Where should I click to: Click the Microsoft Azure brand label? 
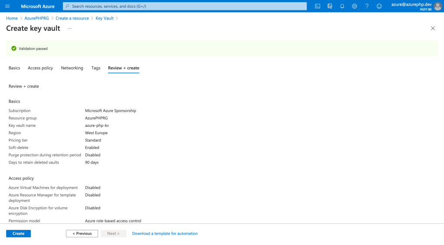tap(38, 6)
